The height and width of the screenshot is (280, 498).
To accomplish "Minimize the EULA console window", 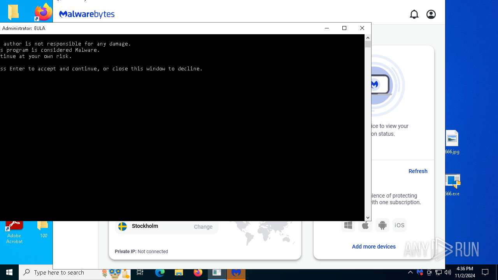I will pyautogui.click(x=327, y=28).
